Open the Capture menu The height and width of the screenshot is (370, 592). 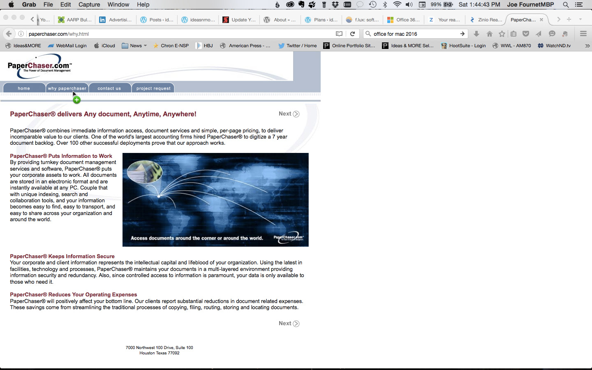pyautogui.click(x=89, y=5)
